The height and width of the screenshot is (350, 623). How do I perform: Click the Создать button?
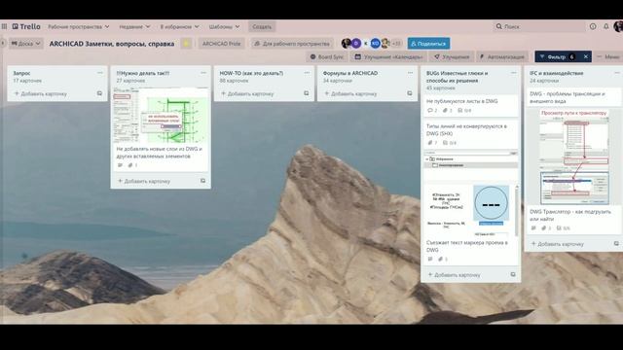pos(262,26)
